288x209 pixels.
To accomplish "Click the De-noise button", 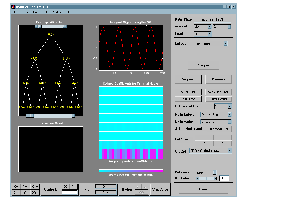I will [218, 79].
